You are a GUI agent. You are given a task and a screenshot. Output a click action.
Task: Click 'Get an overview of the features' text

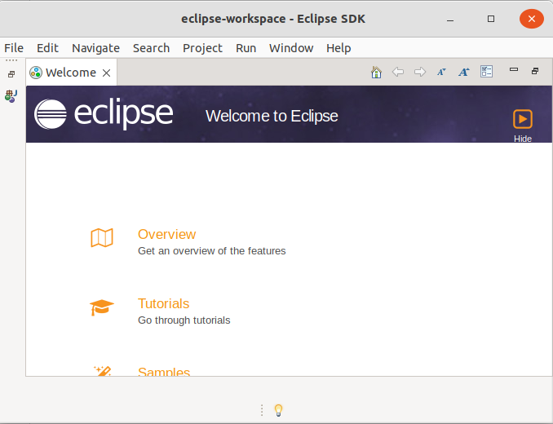point(211,251)
